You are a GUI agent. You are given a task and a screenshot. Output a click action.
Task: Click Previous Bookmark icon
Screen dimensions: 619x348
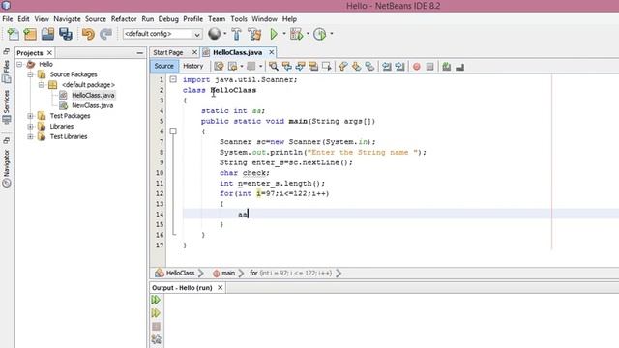coord(343,67)
